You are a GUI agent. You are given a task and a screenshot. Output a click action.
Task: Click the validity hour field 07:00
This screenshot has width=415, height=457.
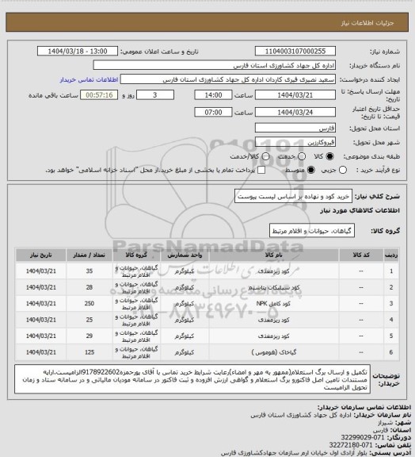tap(213, 112)
